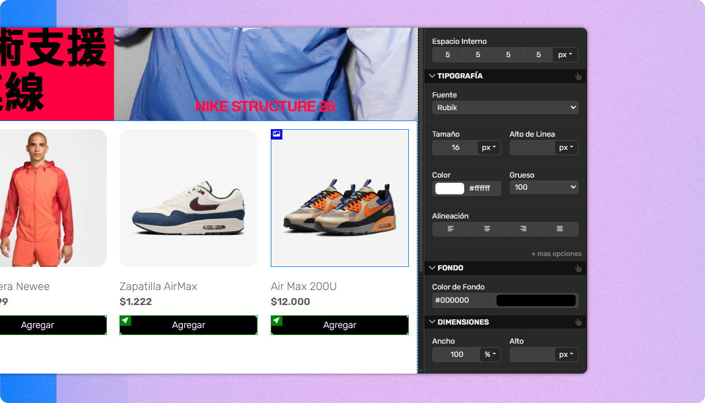Open the Fuente dropdown showing Rubik

click(505, 107)
